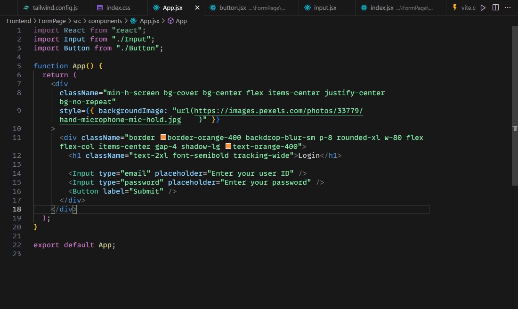Image resolution: width=518 pixels, height=309 pixels.
Task: Click line number 18 in the gutter
Action: 17,209
